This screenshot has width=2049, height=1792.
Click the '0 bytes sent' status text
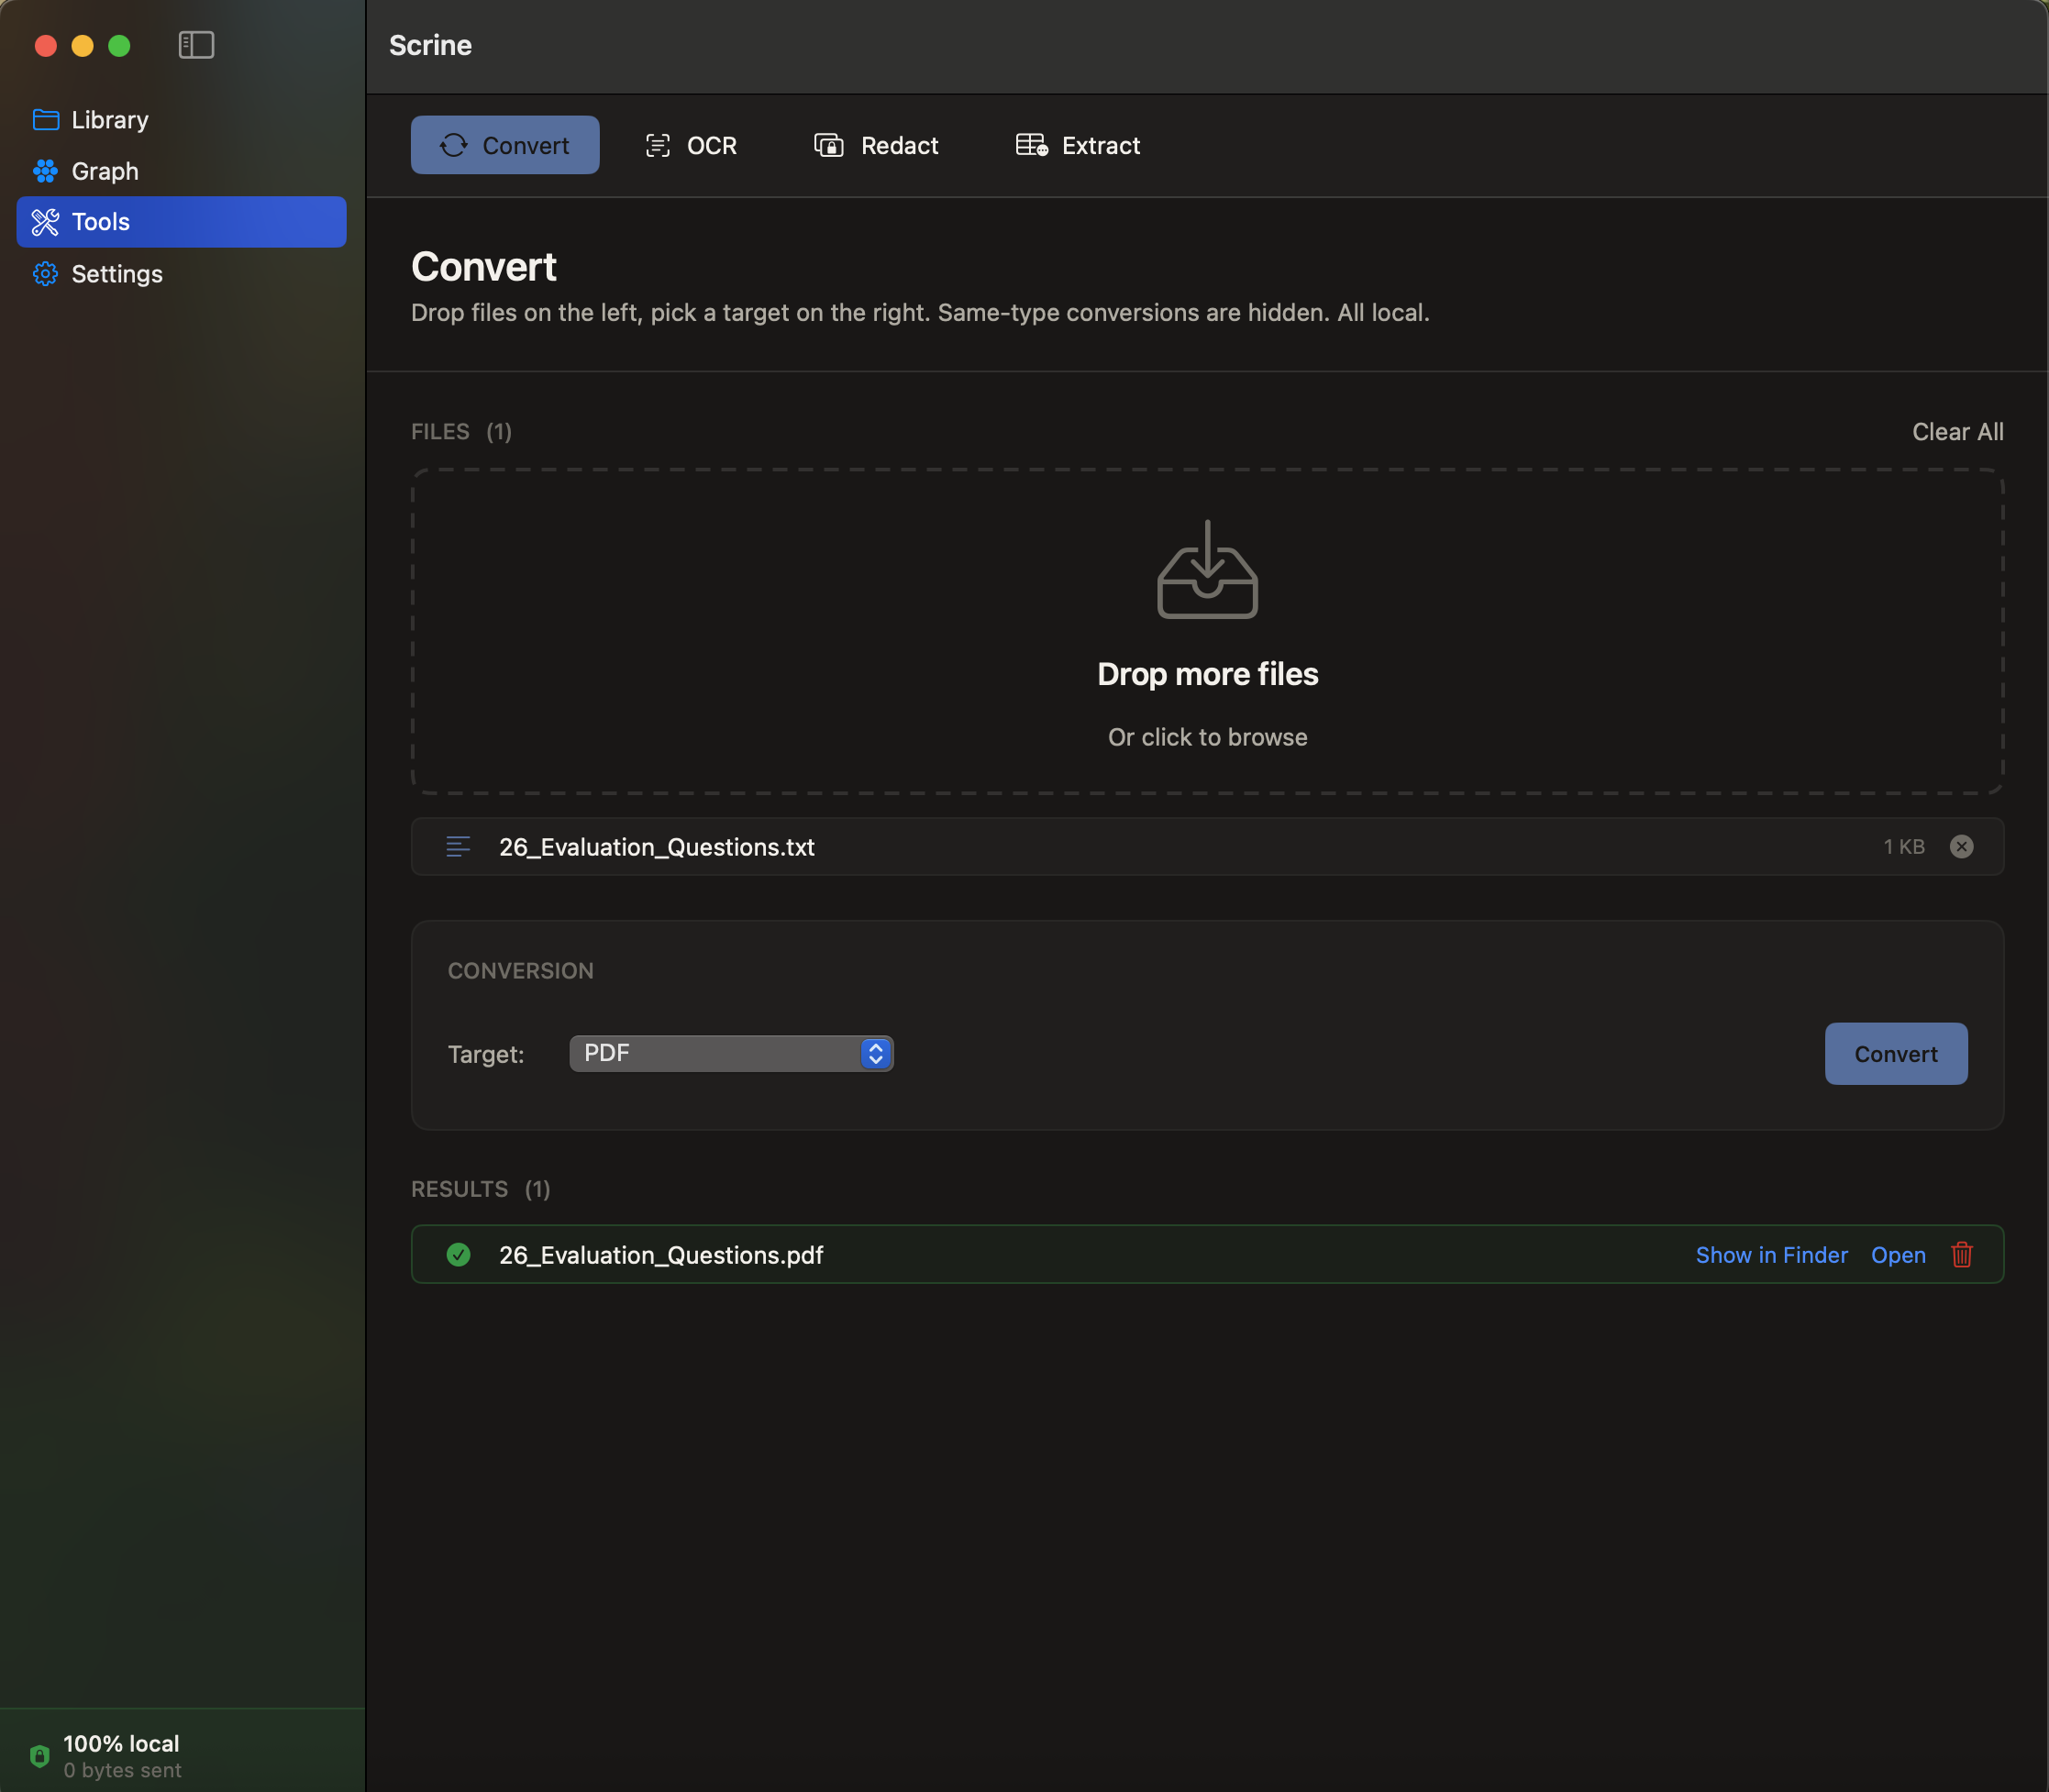(122, 1770)
